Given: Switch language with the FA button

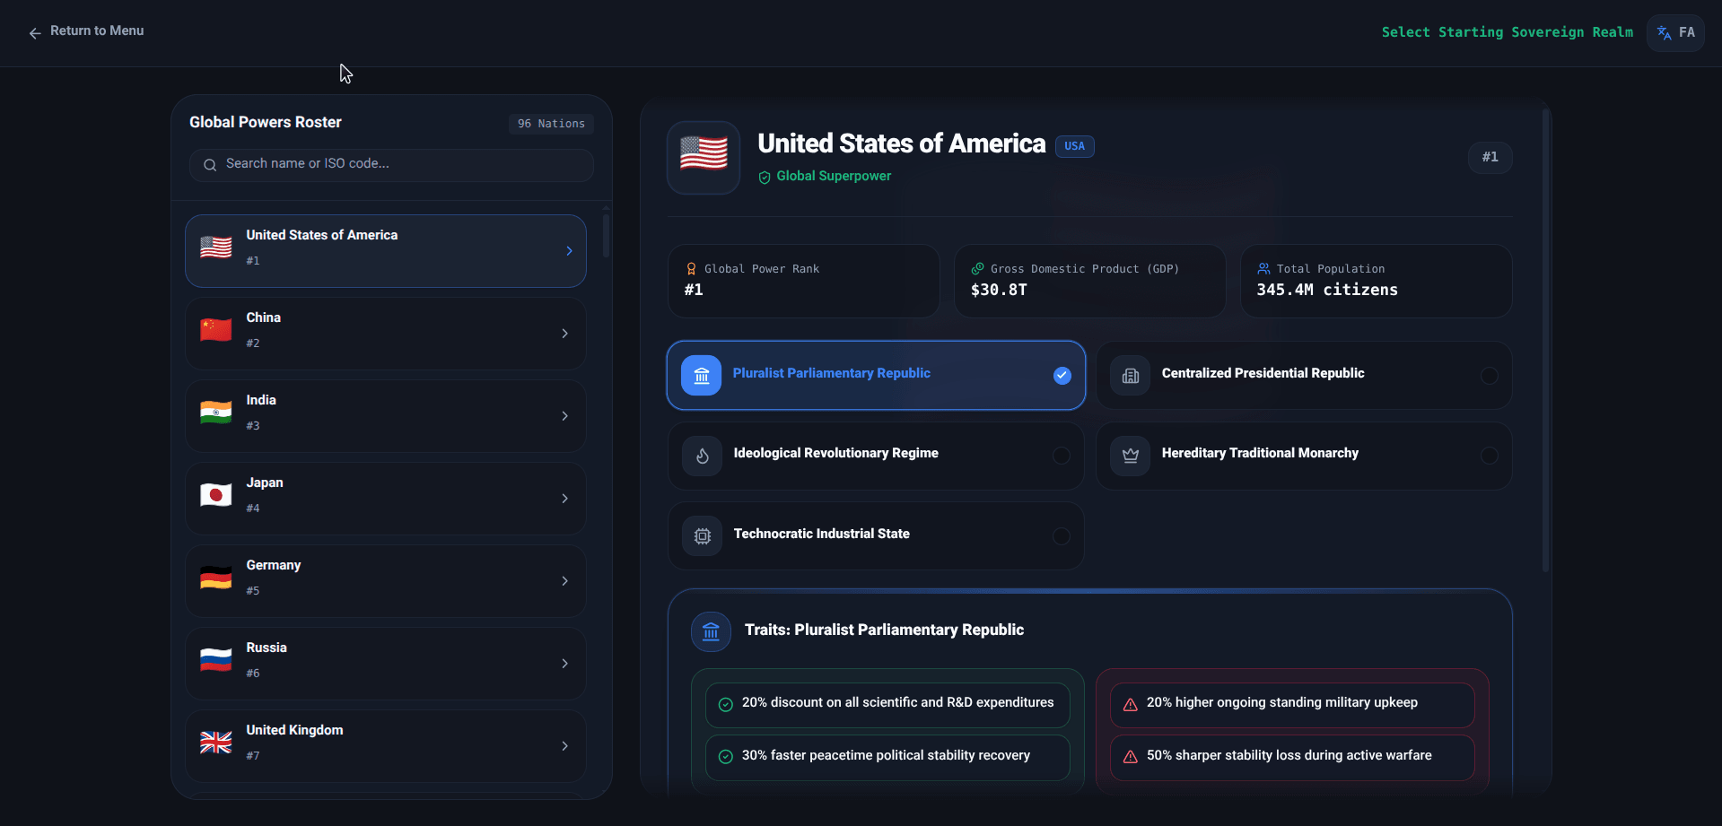Looking at the screenshot, I should pyautogui.click(x=1675, y=33).
